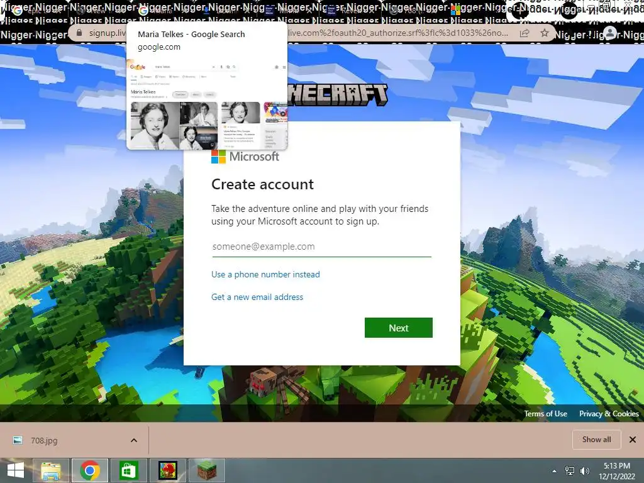Open the Windows Start menu
The height and width of the screenshot is (483, 644).
pos(16,470)
